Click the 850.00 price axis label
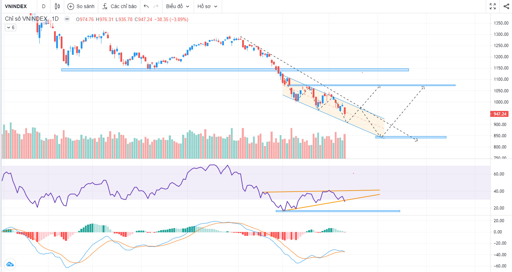 (x=501, y=136)
